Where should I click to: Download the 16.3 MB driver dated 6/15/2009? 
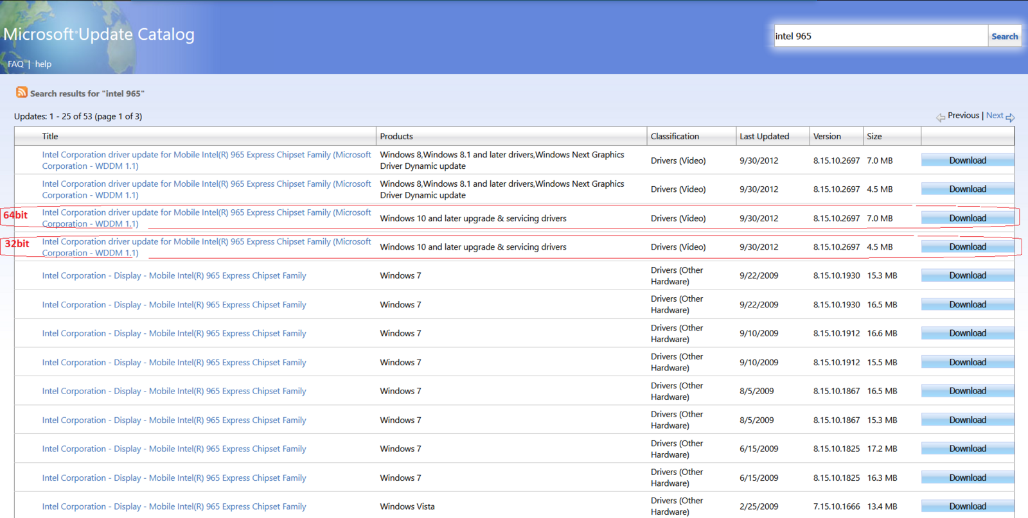[968, 478]
